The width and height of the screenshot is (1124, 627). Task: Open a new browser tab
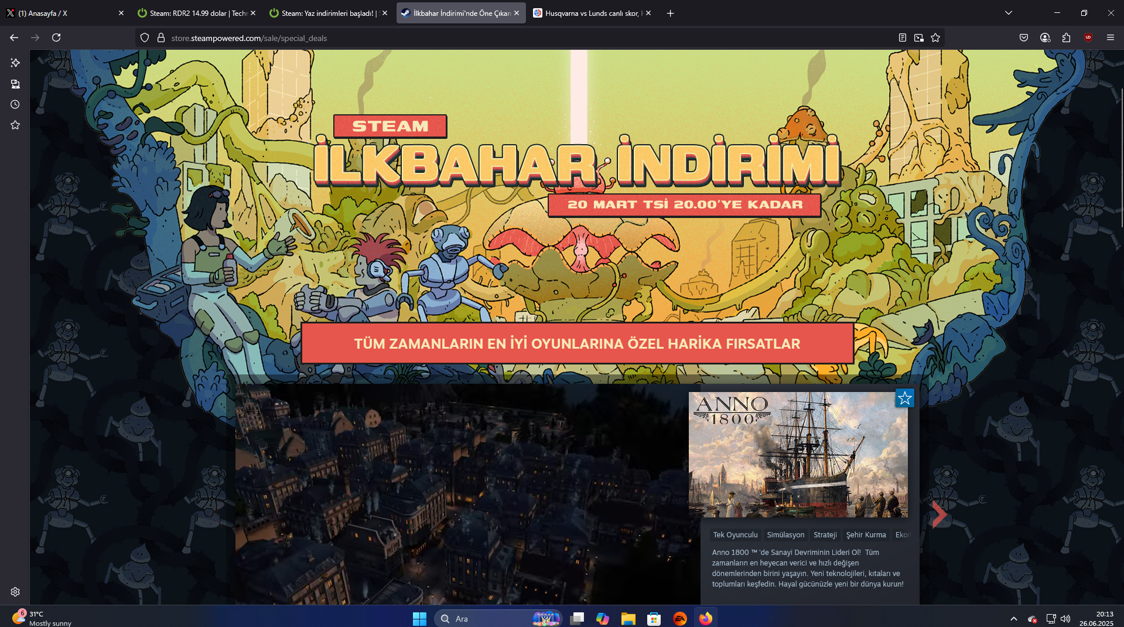coord(671,13)
